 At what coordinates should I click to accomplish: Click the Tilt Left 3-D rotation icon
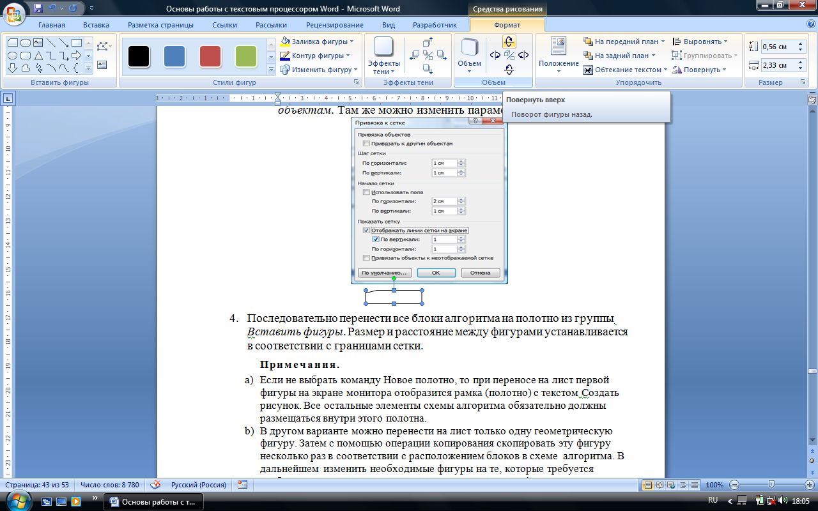(495, 55)
